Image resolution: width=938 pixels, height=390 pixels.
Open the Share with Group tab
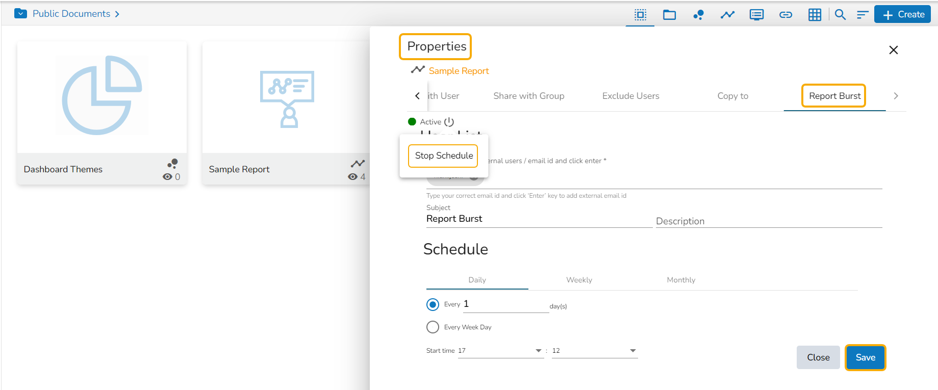(x=528, y=96)
